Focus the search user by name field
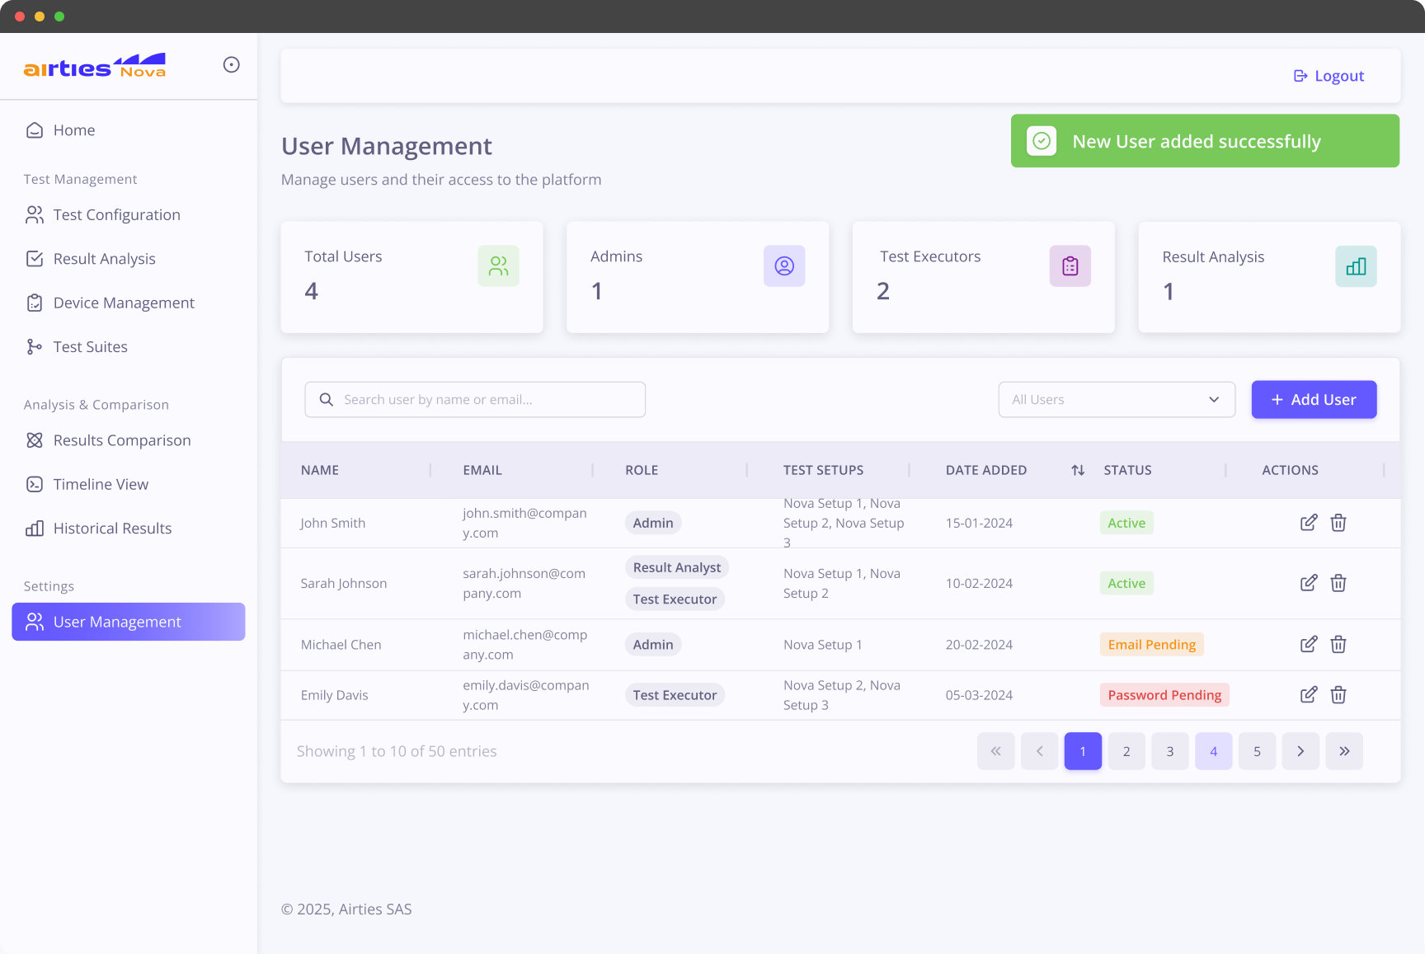Viewport: 1425px width, 954px height. [x=475, y=400]
